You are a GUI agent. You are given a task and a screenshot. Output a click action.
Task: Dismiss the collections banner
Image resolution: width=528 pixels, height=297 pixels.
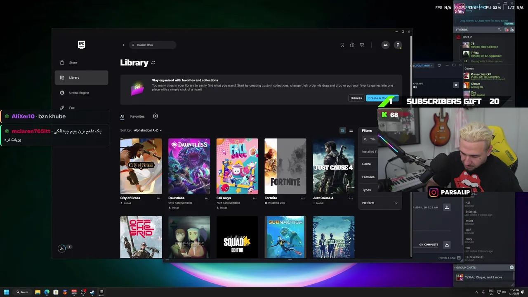click(x=356, y=98)
